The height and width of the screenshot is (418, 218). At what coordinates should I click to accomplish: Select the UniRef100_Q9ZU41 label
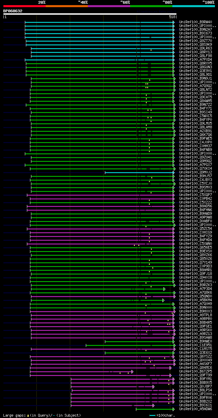pos(196,157)
